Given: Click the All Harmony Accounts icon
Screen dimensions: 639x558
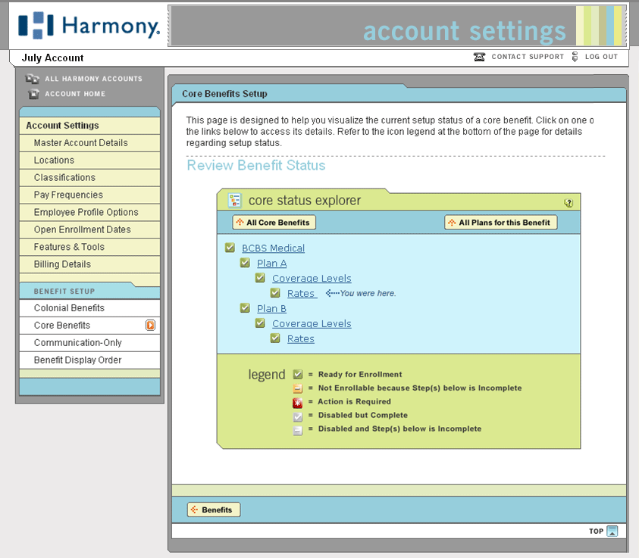Looking at the screenshot, I should point(33,79).
